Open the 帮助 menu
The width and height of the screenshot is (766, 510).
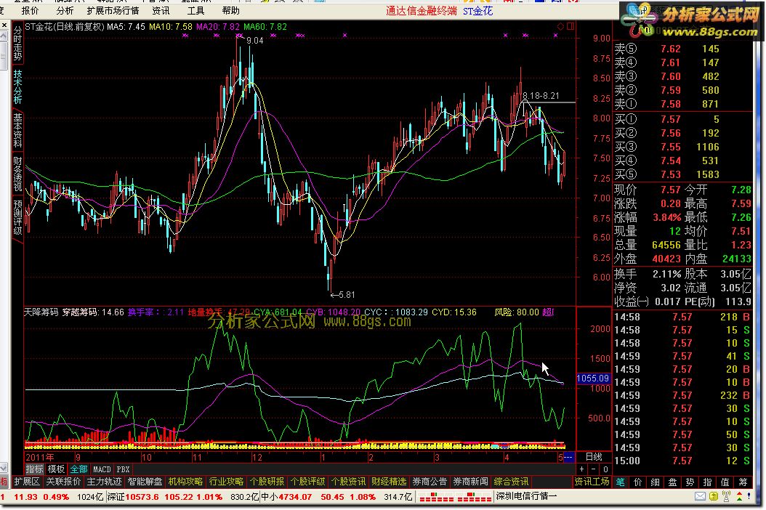pos(230,11)
